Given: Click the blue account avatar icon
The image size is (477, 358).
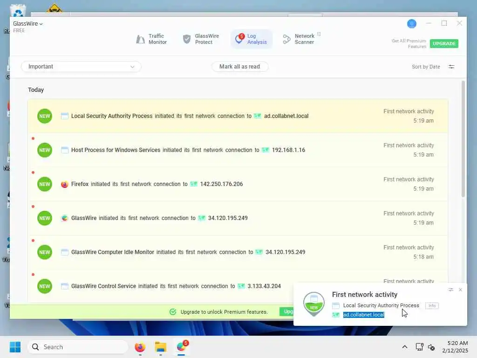Looking at the screenshot, I should pos(412,23).
